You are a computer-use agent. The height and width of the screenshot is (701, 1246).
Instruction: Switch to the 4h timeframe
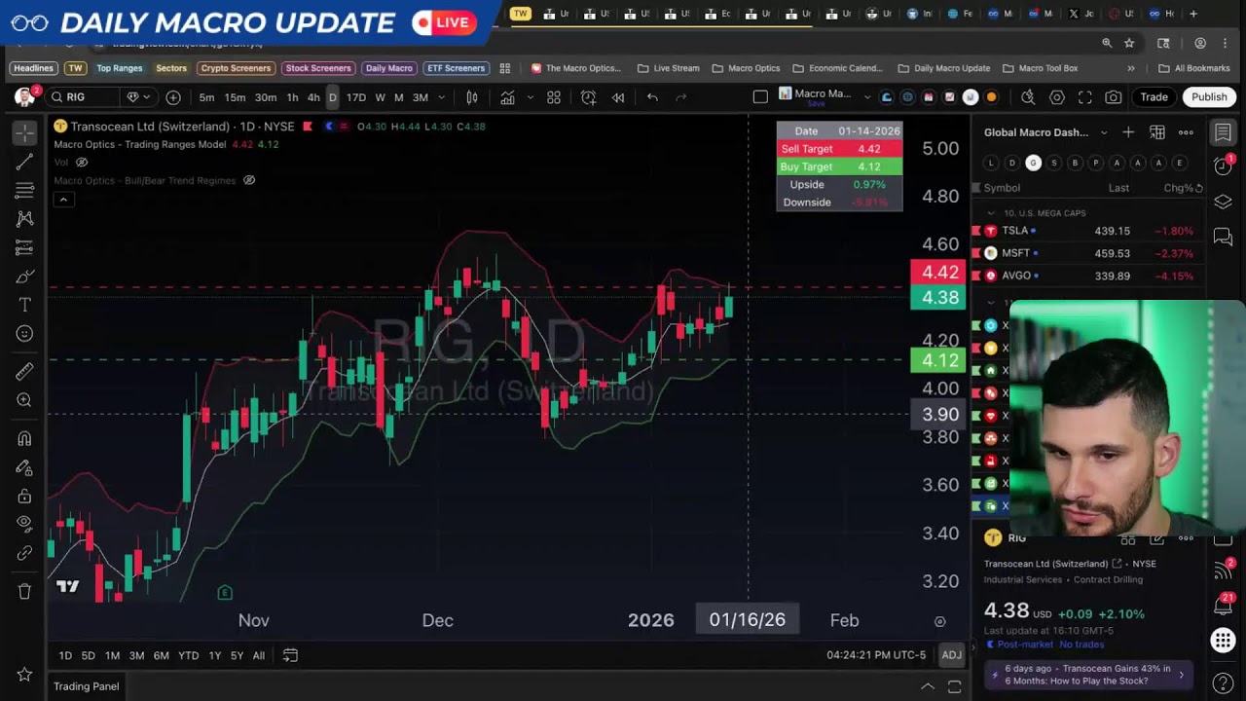click(313, 97)
